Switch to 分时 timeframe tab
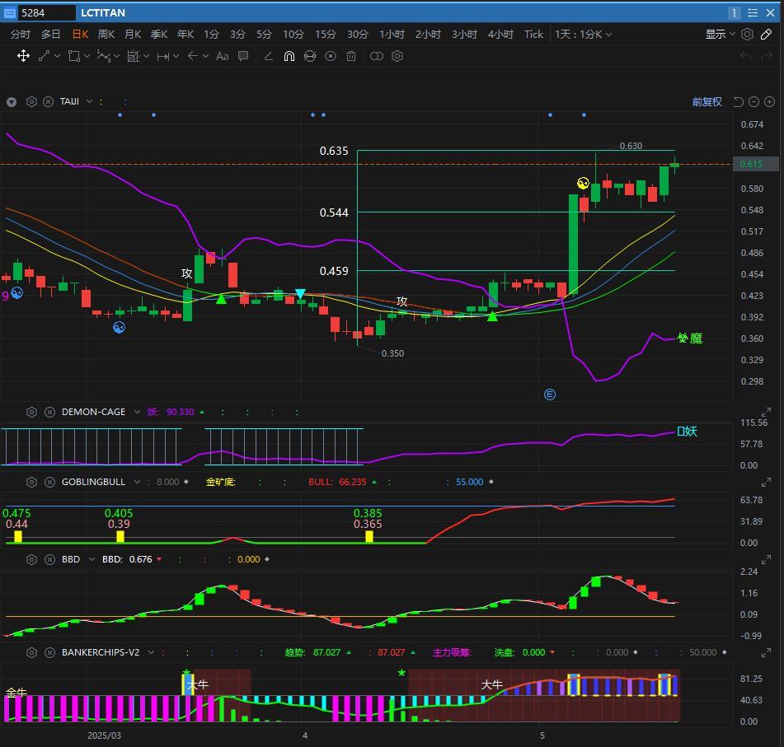This screenshot has width=784, height=747. tap(21, 34)
